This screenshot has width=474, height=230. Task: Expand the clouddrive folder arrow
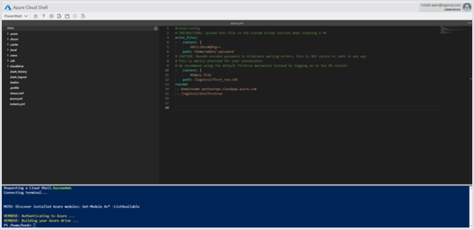pyautogui.click(x=7, y=66)
